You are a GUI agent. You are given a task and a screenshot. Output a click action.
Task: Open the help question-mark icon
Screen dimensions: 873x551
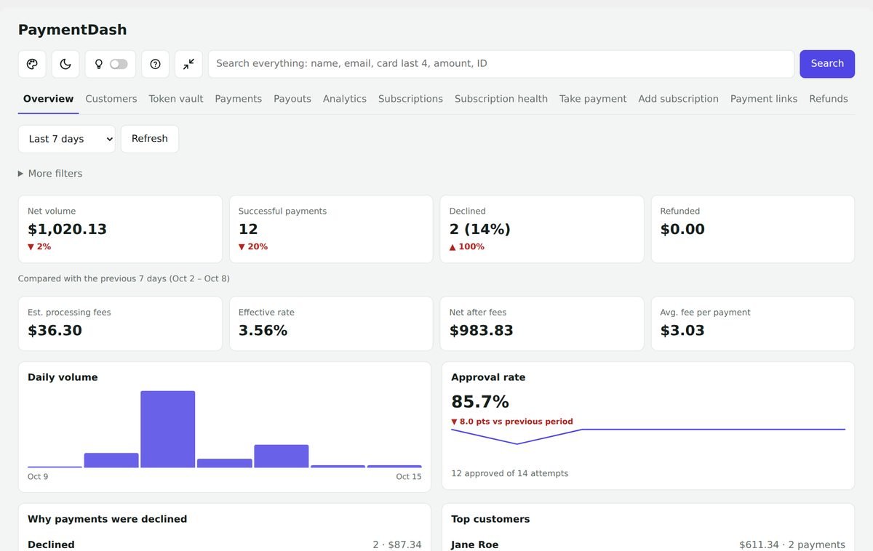(155, 64)
